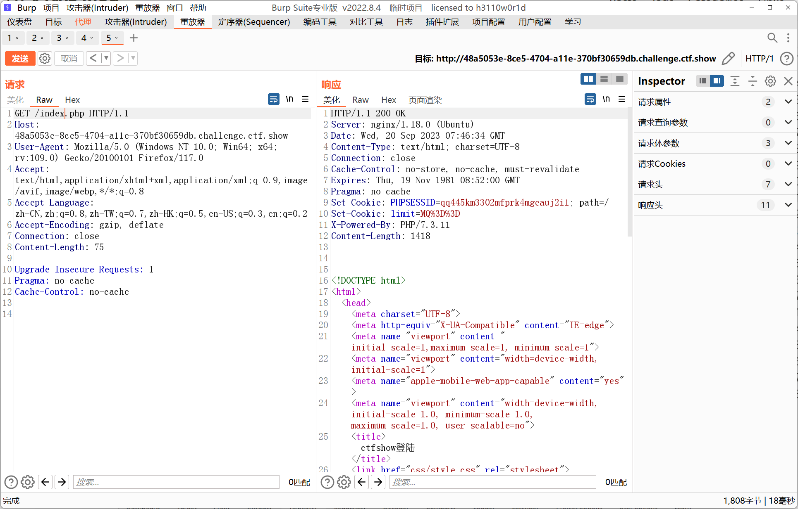Open Inspector settings gear
Viewport: 798px width, 509px height.
770,81
